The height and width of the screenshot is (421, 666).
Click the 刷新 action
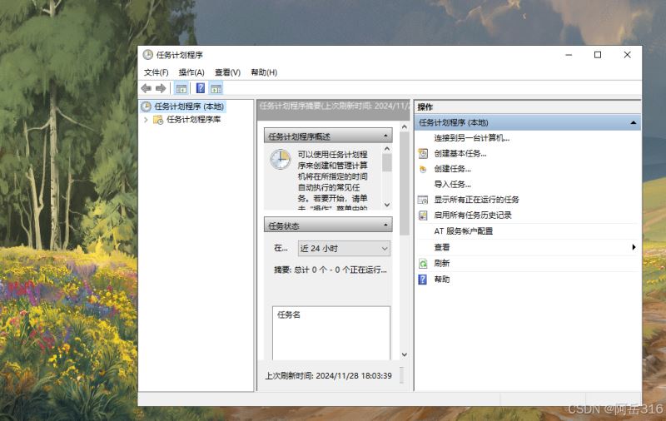[442, 264]
